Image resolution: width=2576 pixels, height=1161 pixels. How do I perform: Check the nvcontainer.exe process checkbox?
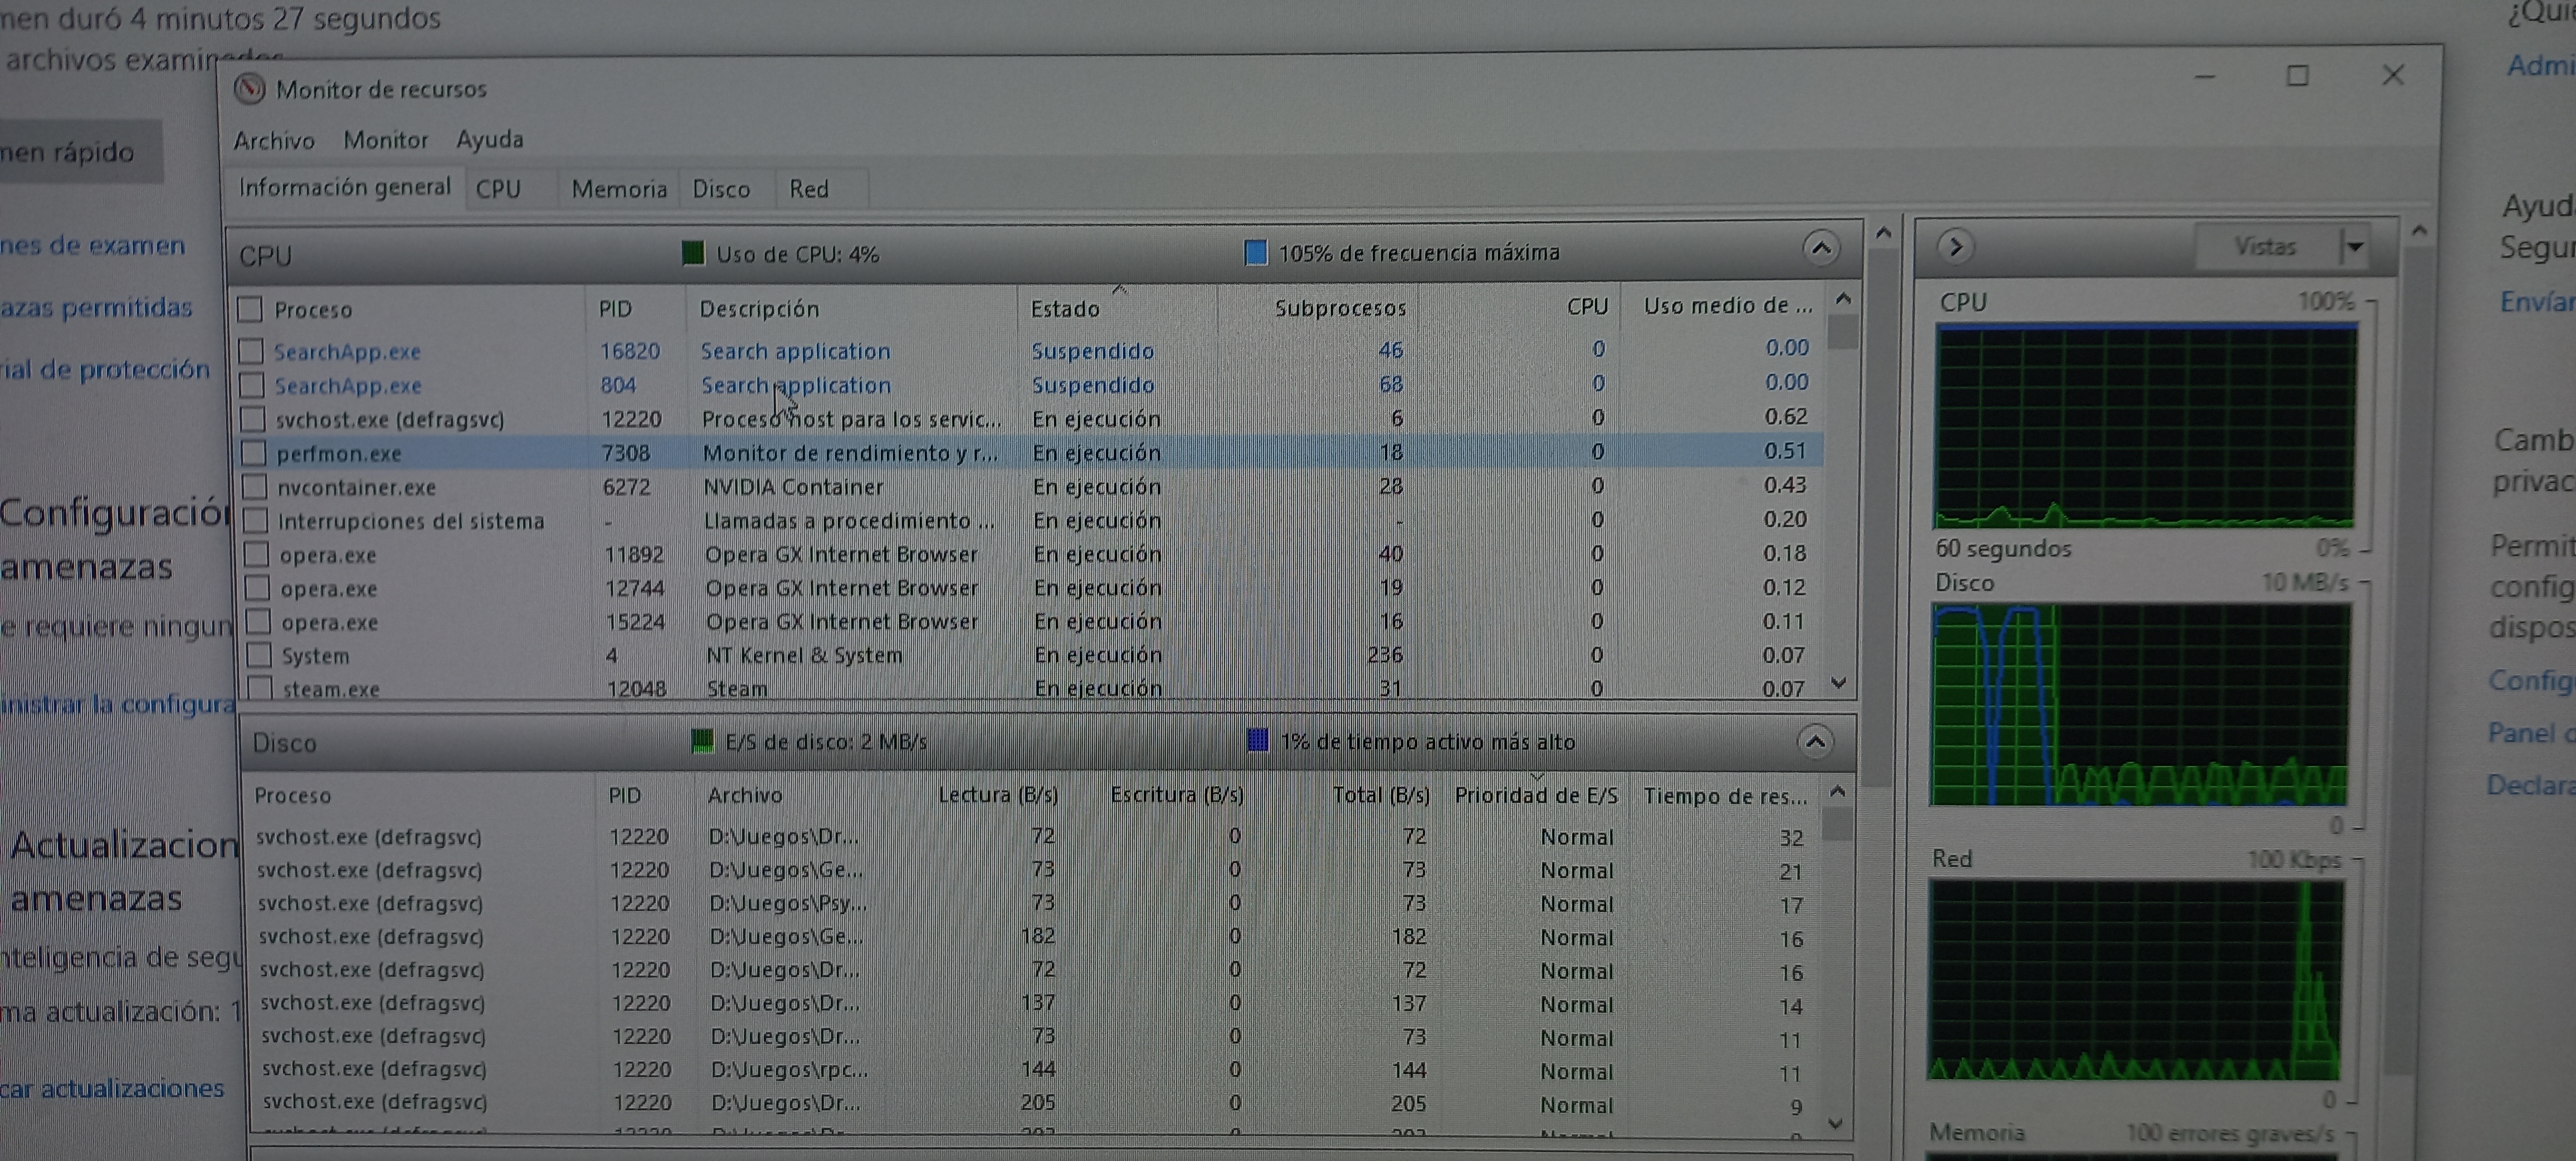[255, 487]
